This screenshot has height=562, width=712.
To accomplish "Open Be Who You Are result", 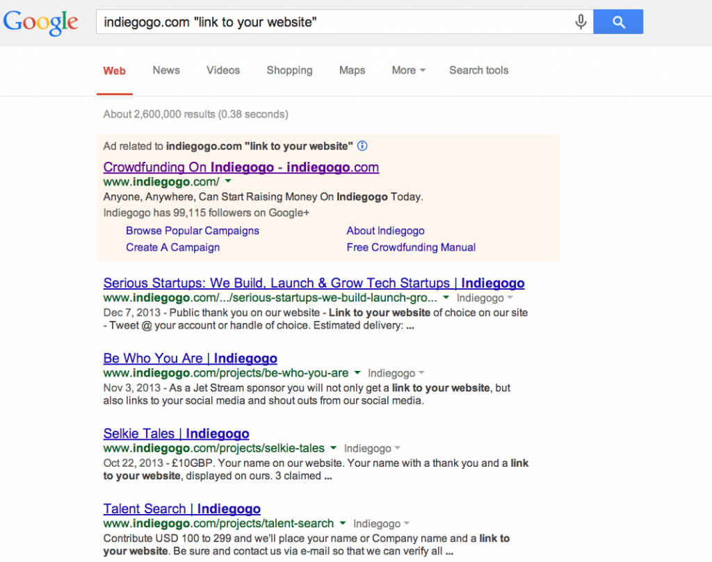I will [191, 358].
